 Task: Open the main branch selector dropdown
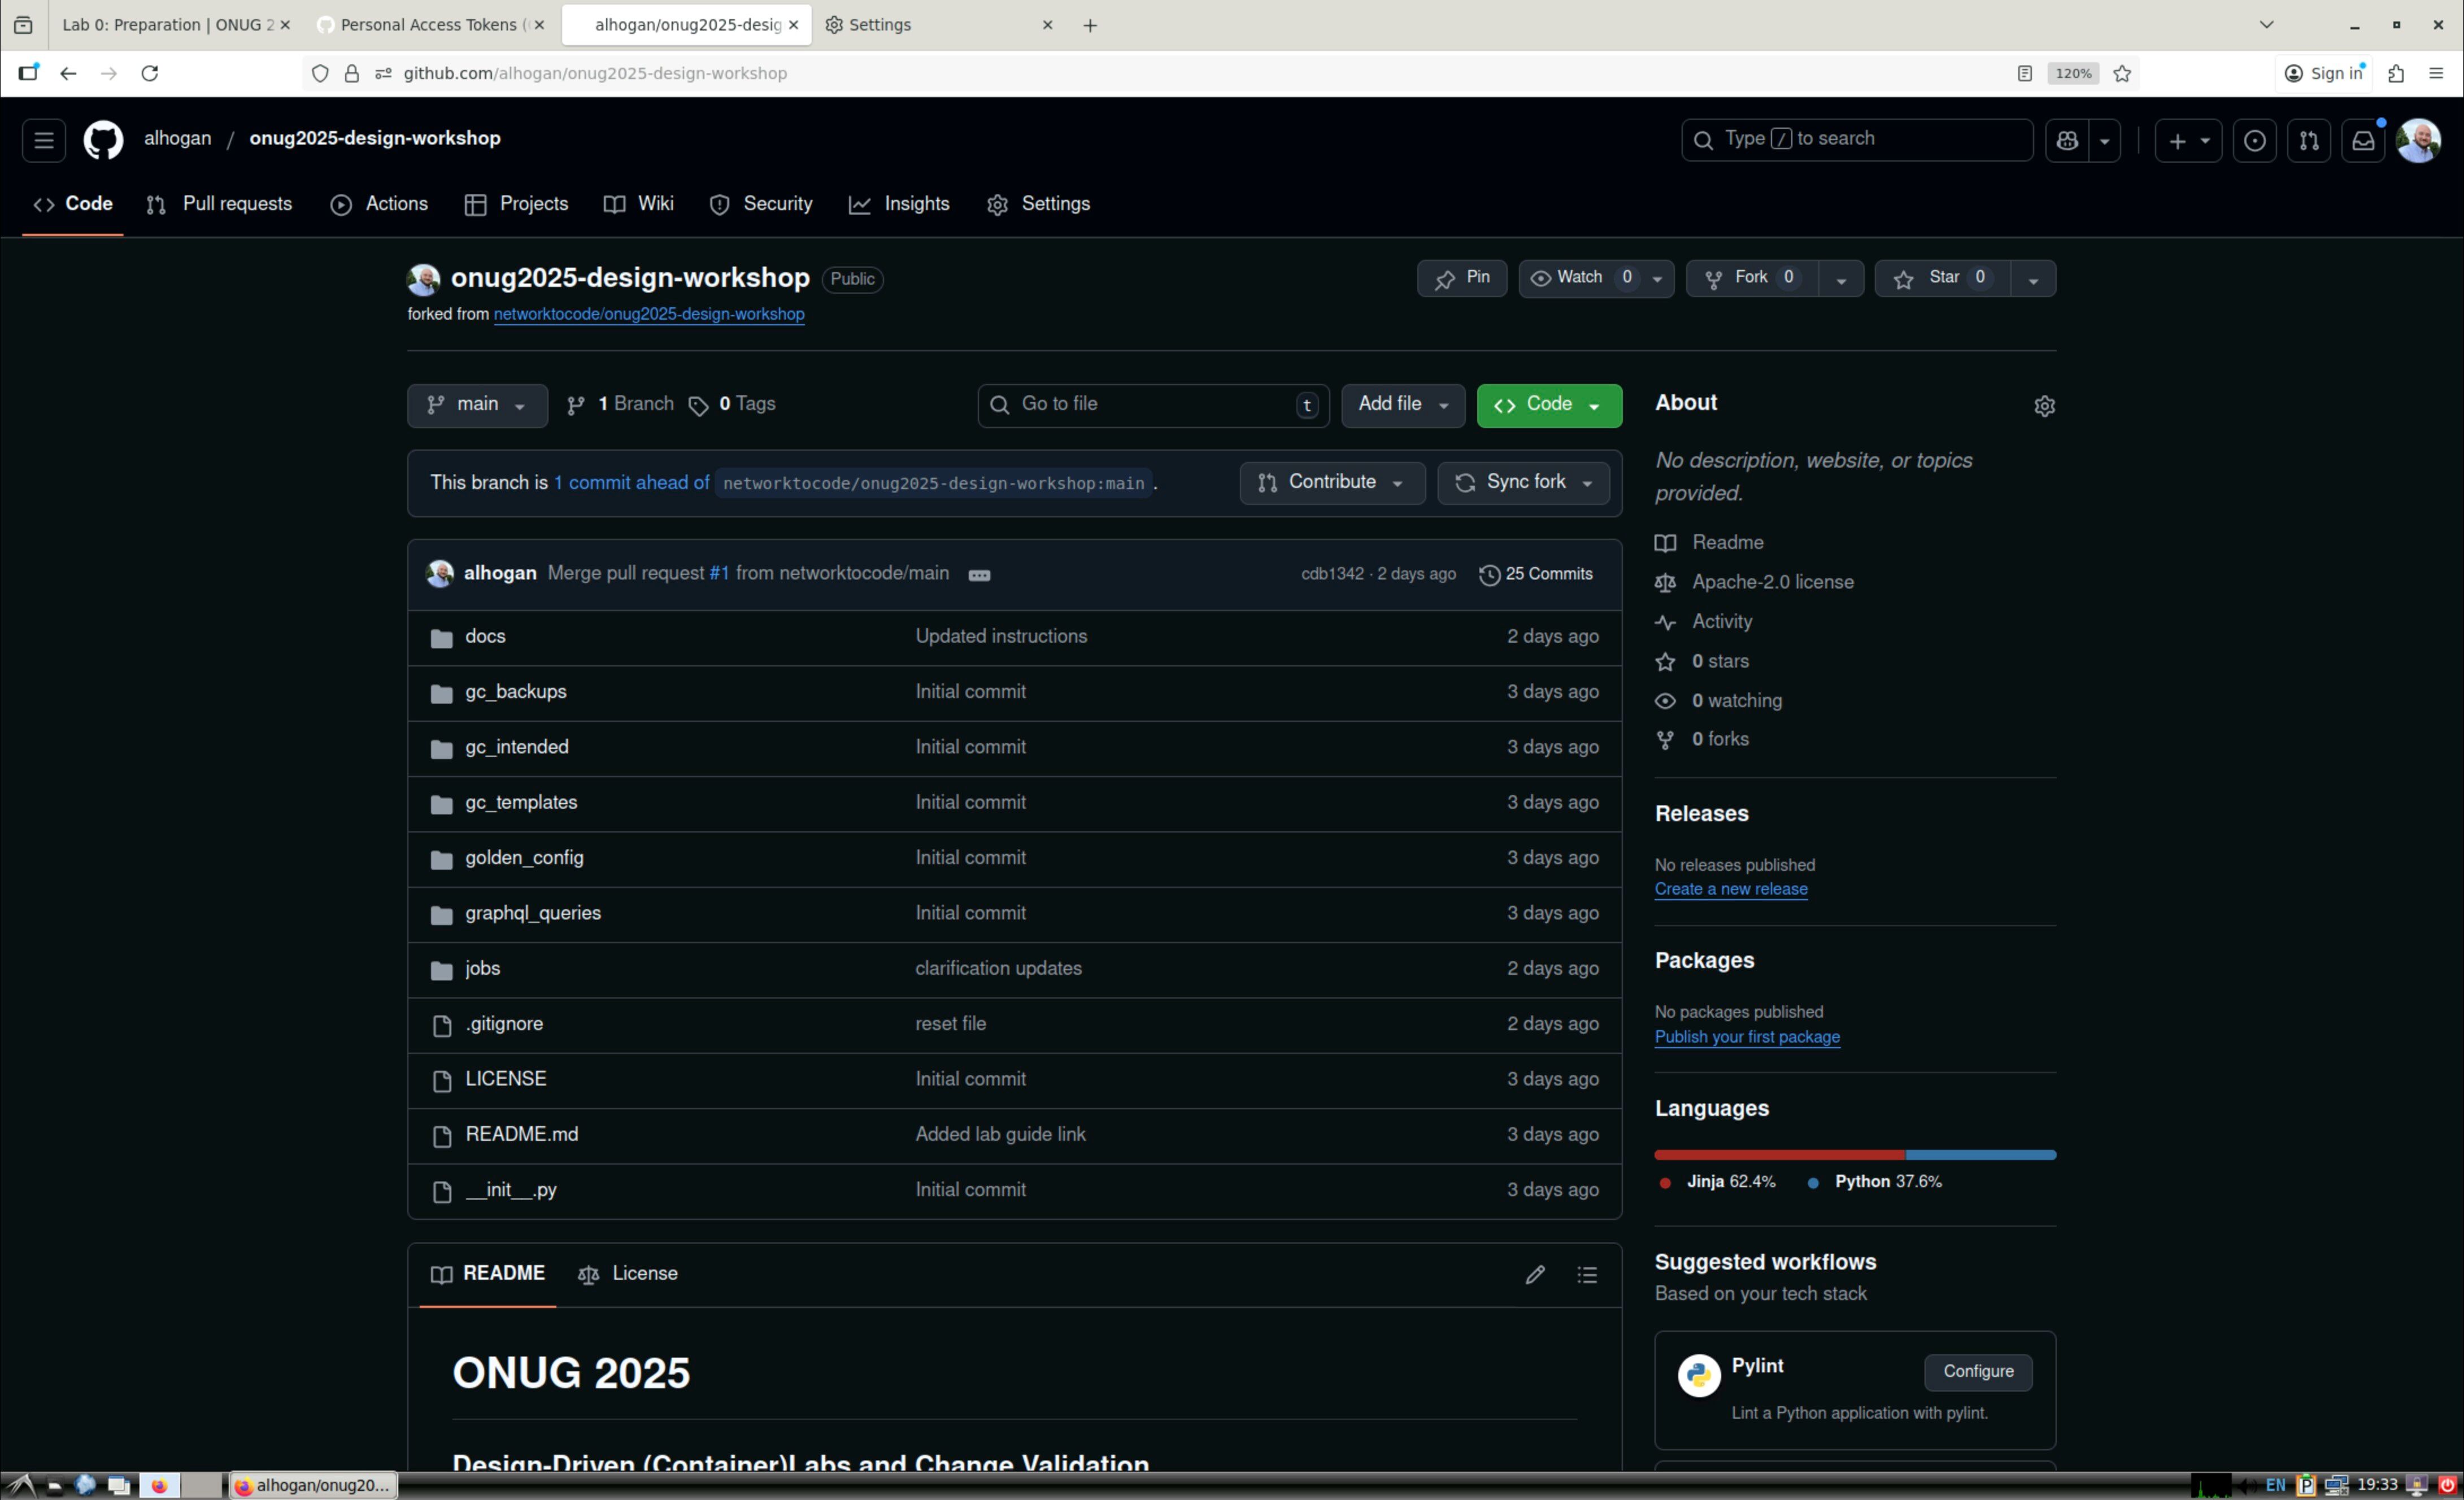[477, 405]
